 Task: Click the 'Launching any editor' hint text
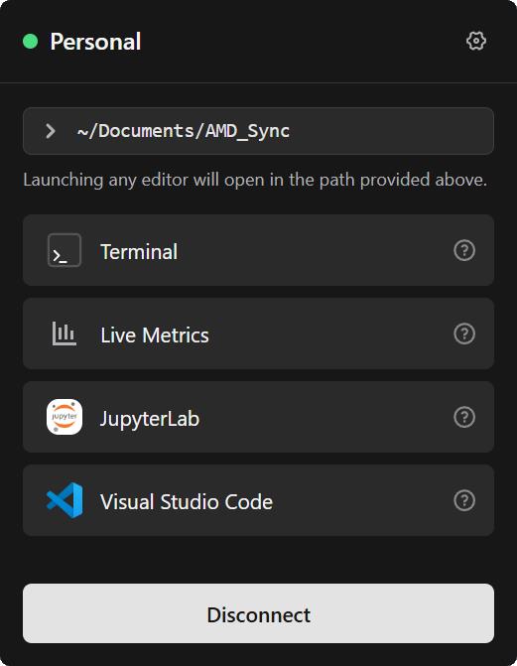(x=255, y=180)
